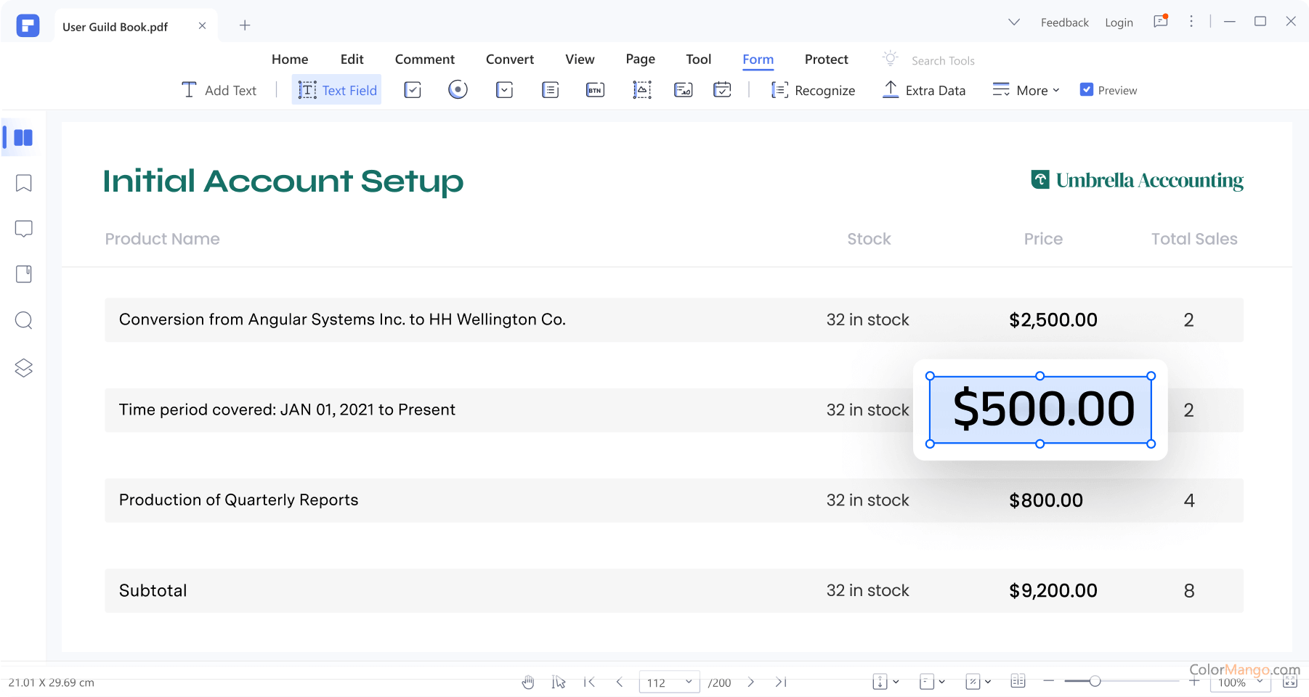Pick the image field form tool

pos(642,90)
